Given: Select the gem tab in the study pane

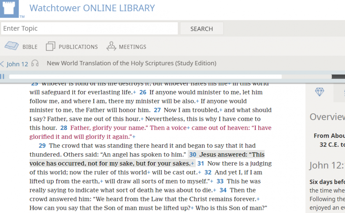Looking at the screenshot, I should (319, 92).
